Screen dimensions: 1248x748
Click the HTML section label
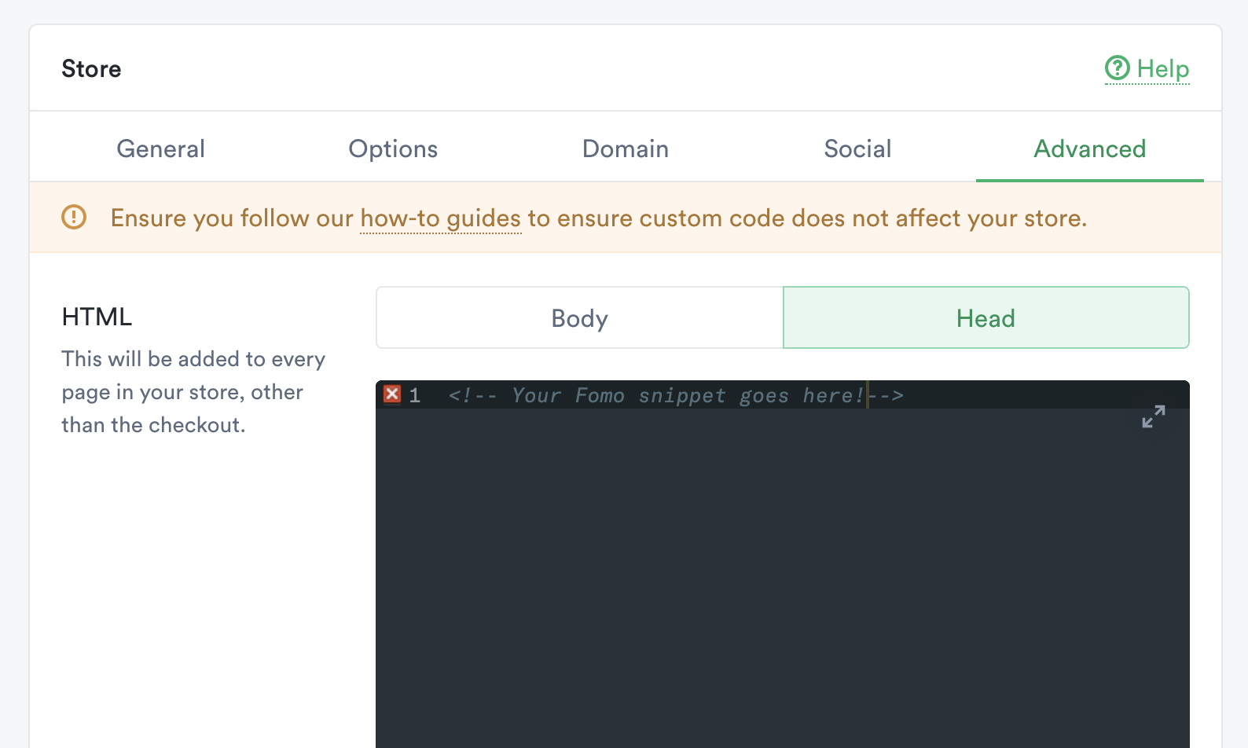[x=97, y=317]
